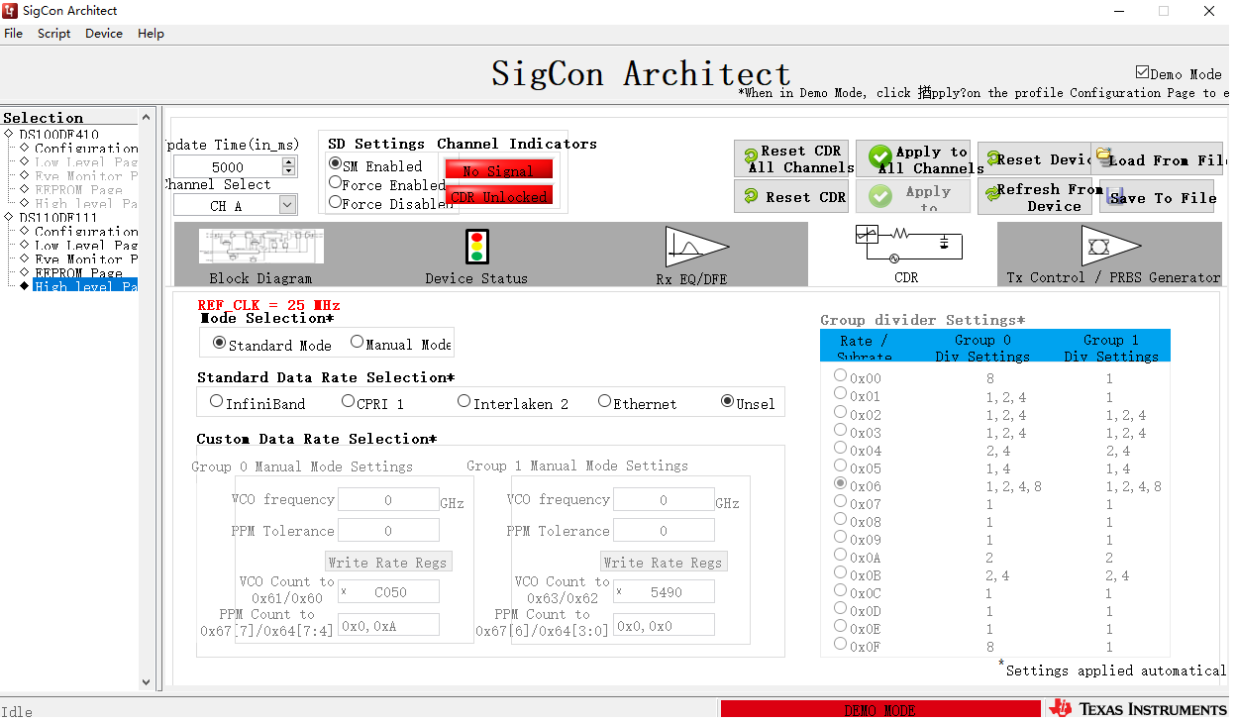Select the SM Enabled radio button
The image size is (1237, 723).
(x=335, y=164)
